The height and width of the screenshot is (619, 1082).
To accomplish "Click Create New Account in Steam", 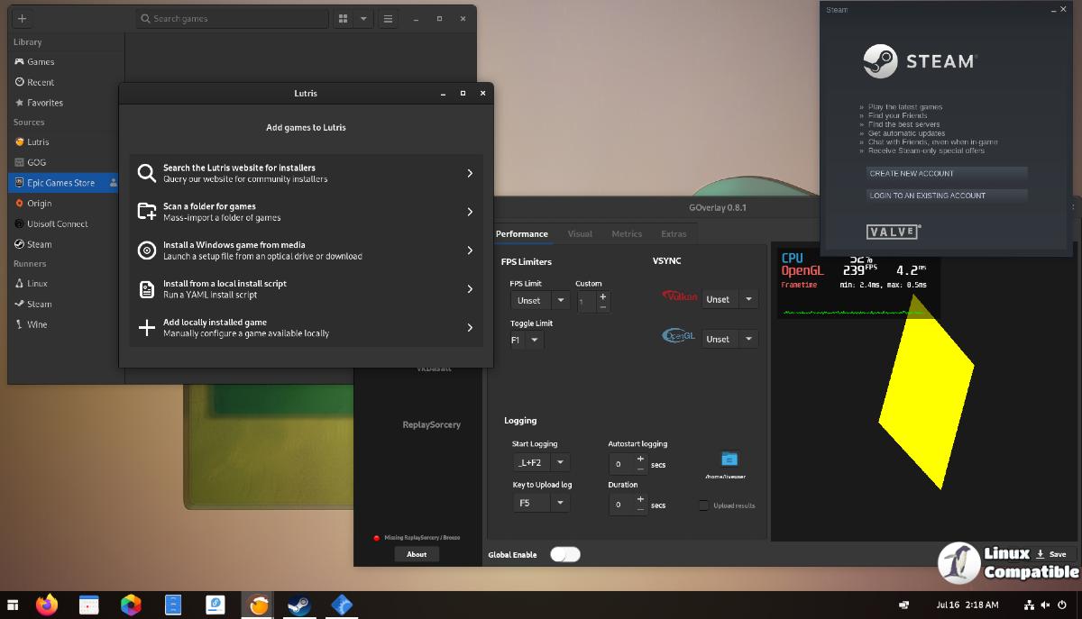I will click(x=946, y=173).
